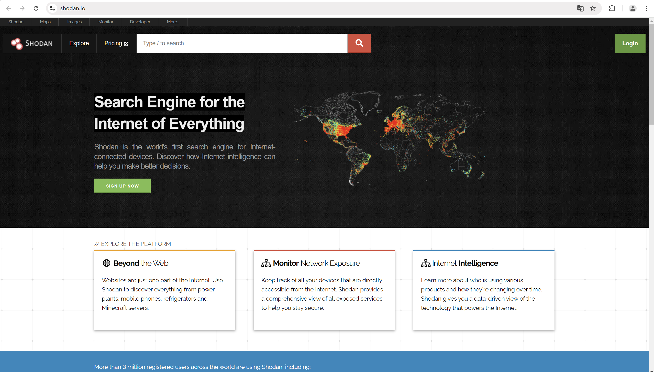Open the browser Extensions puzzle icon

coord(612,8)
